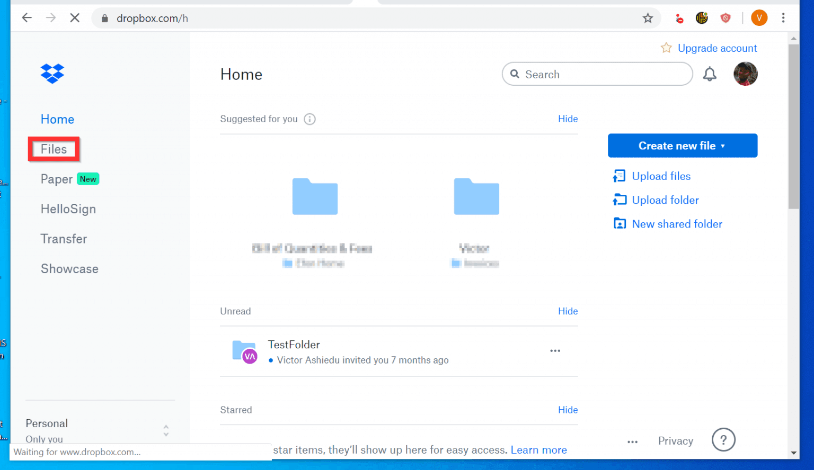Click the Upload files link text
The height and width of the screenshot is (470, 814).
pos(661,176)
